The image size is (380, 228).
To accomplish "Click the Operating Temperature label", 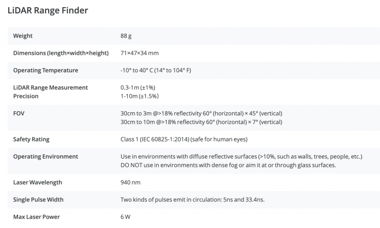I will pos(46,70).
